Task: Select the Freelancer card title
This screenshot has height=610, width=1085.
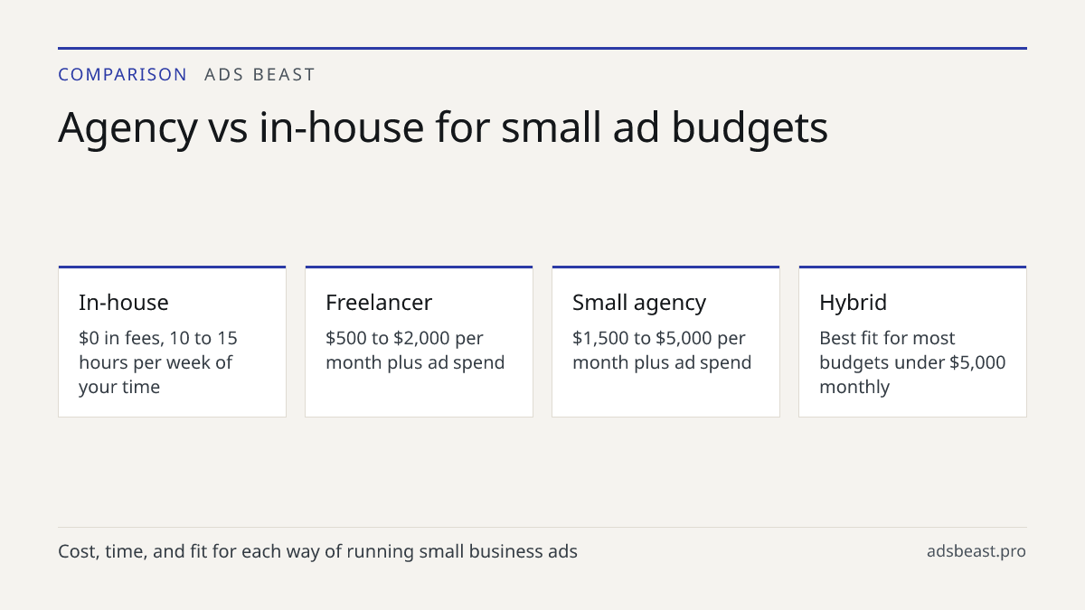Action: 379,303
